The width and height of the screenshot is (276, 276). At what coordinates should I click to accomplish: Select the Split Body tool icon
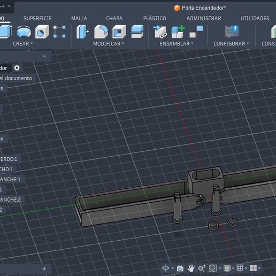pos(137,32)
